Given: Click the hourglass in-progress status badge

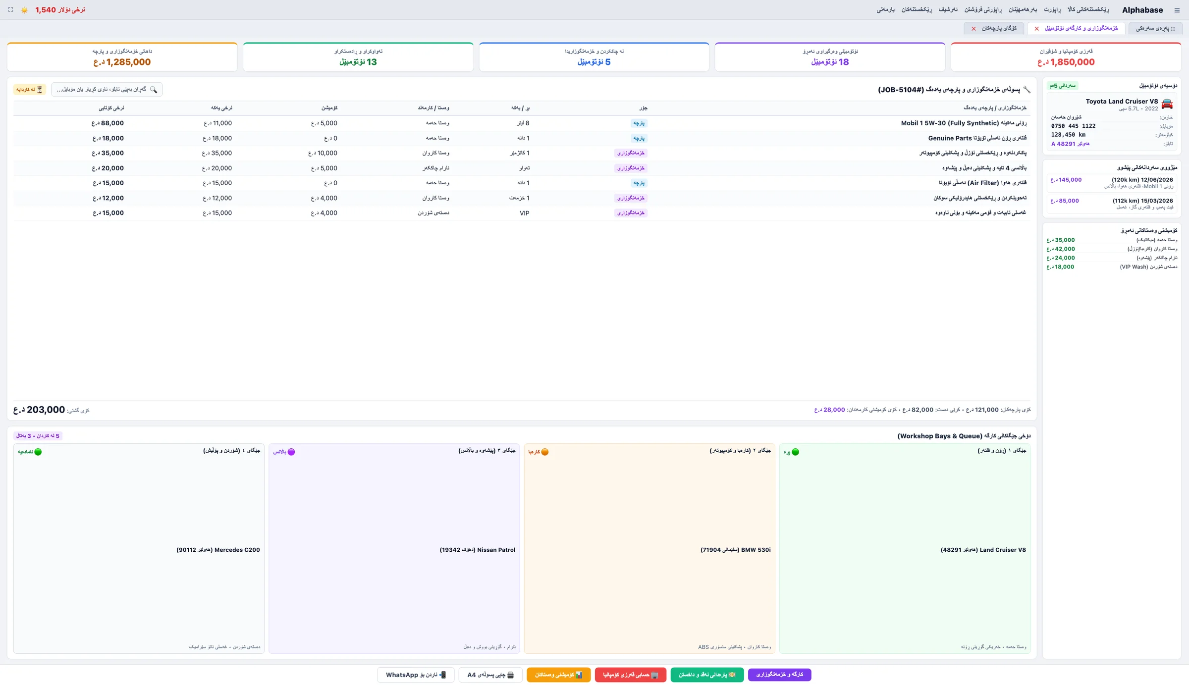Looking at the screenshot, I should coord(30,90).
